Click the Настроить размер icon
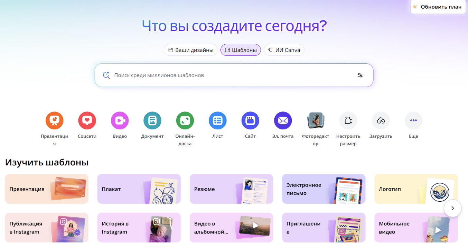The height and width of the screenshot is (247, 468). (348, 120)
